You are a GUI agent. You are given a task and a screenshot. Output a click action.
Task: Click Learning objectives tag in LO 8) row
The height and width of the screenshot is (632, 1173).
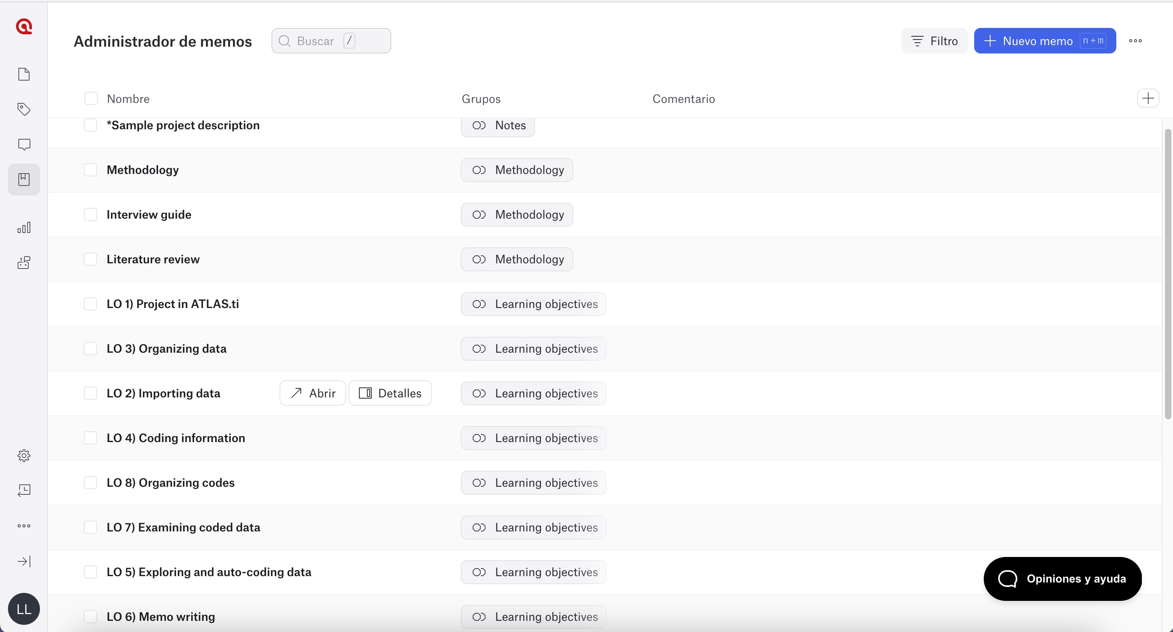(x=534, y=483)
